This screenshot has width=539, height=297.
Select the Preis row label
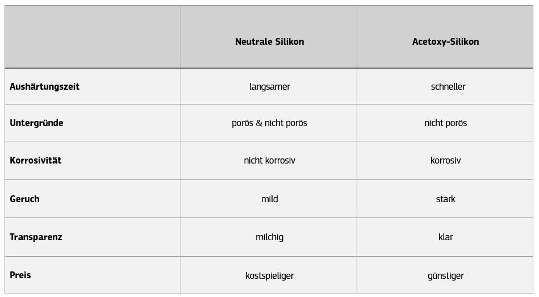tap(20, 275)
